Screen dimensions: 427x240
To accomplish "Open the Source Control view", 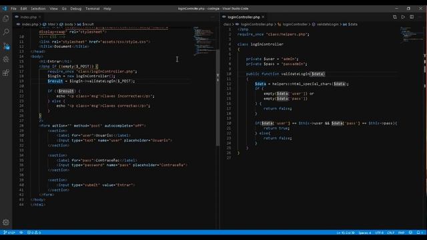I will point(6,46).
